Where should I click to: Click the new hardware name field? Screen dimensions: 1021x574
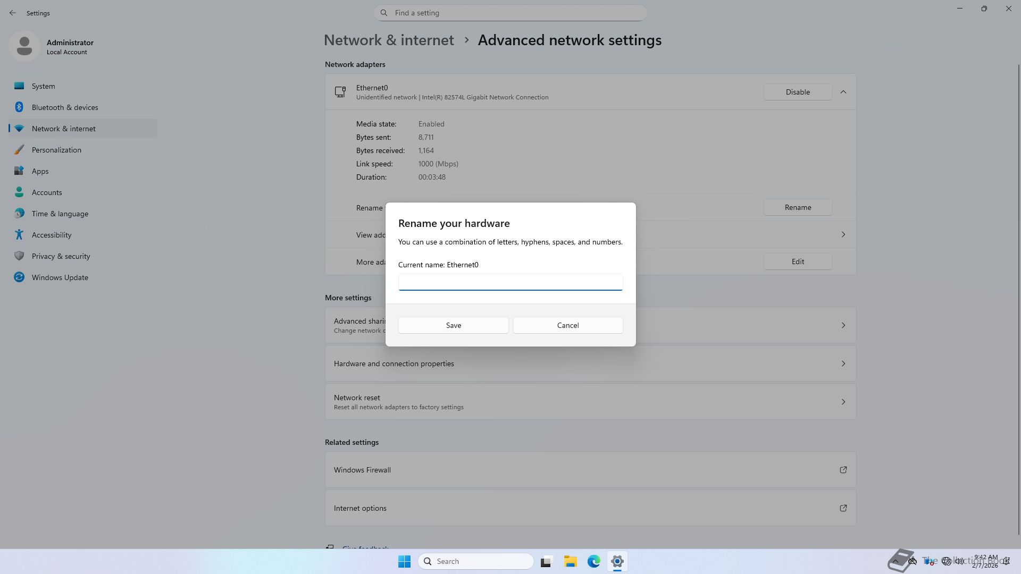click(x=510, y=282)
